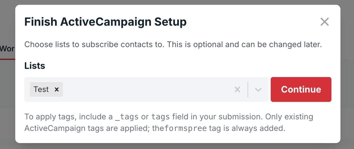Viewport: 354px width, 149px height.
Task: Click the Lists field label
Action: pyautogui.click(x=35, y=66)
